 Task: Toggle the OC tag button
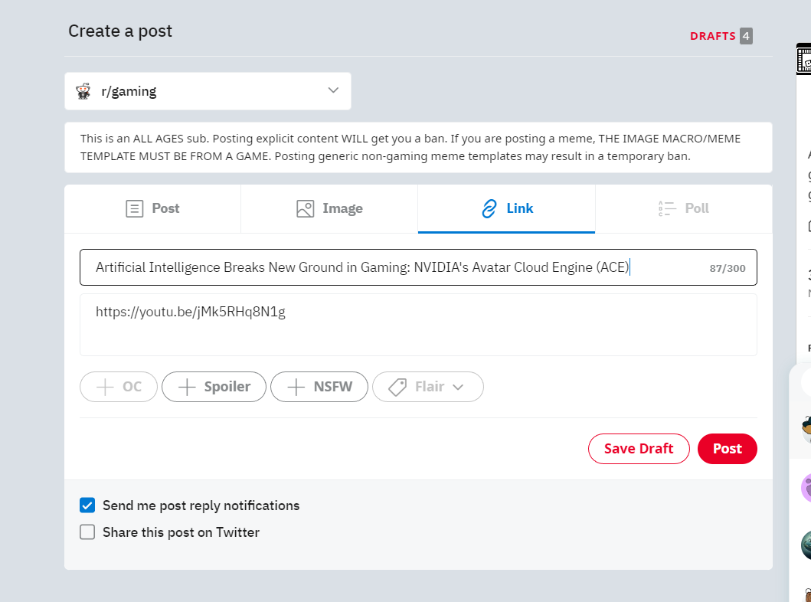(x=119, y=387)
